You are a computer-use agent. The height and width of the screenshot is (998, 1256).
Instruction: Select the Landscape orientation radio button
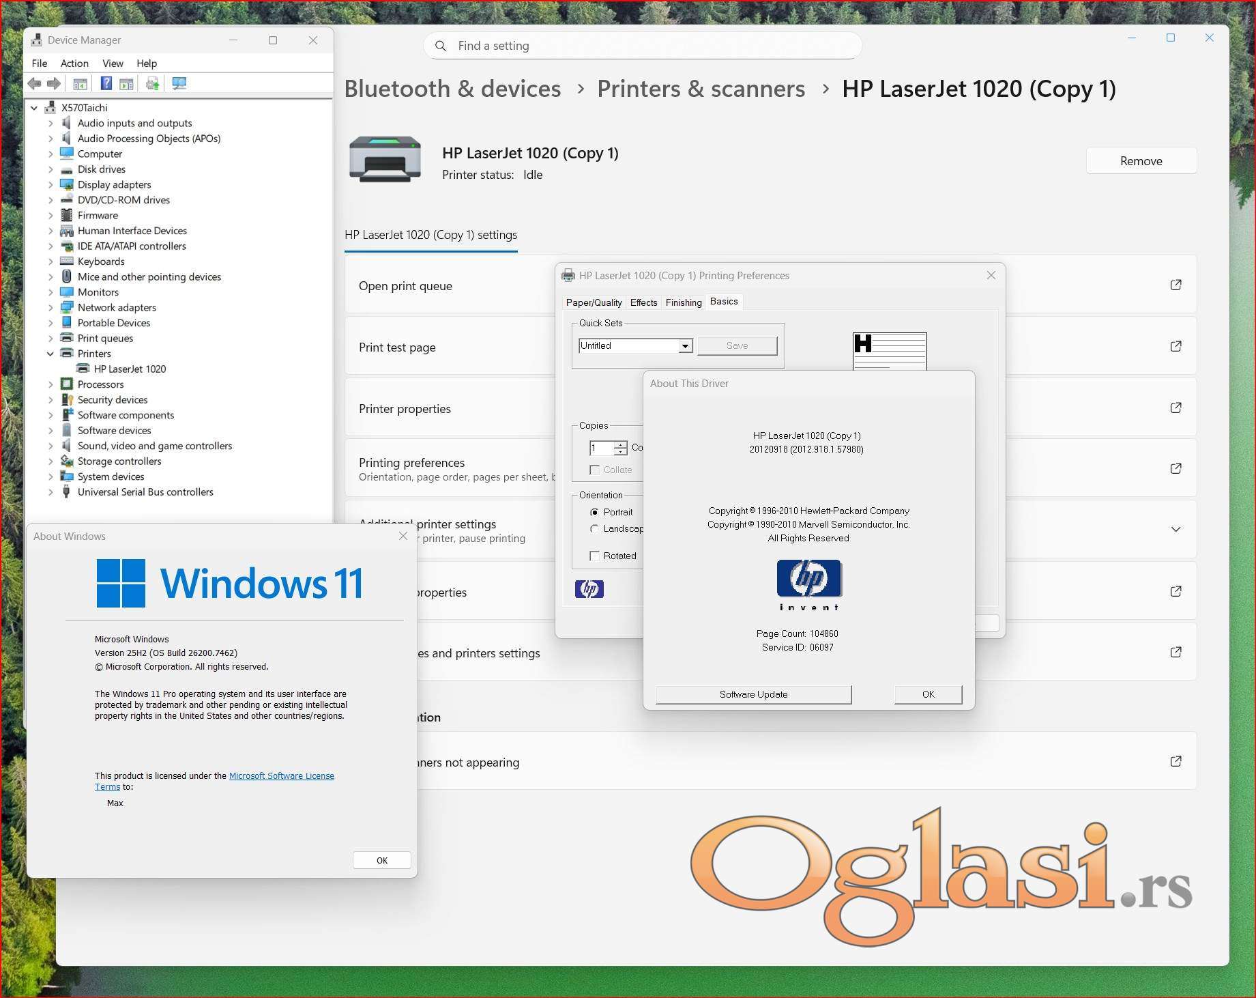(x=594, y=529)
